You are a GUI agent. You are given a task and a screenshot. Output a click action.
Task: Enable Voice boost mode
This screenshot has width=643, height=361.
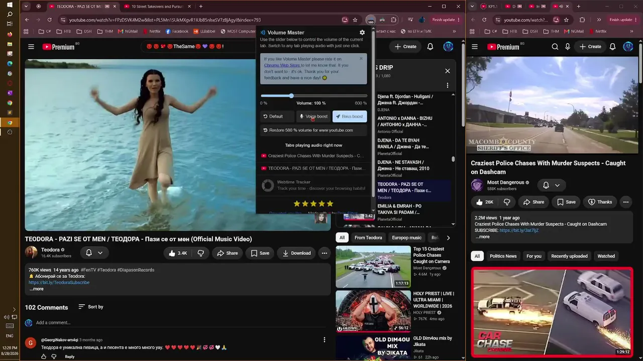(313, 116)
